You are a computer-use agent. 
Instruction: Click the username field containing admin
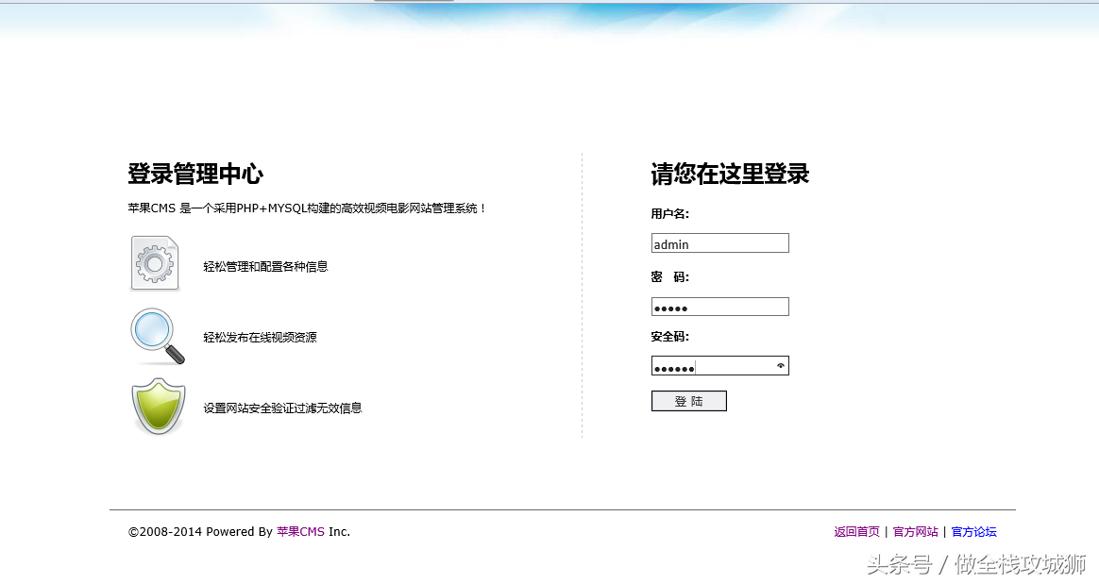pos(719,242)
